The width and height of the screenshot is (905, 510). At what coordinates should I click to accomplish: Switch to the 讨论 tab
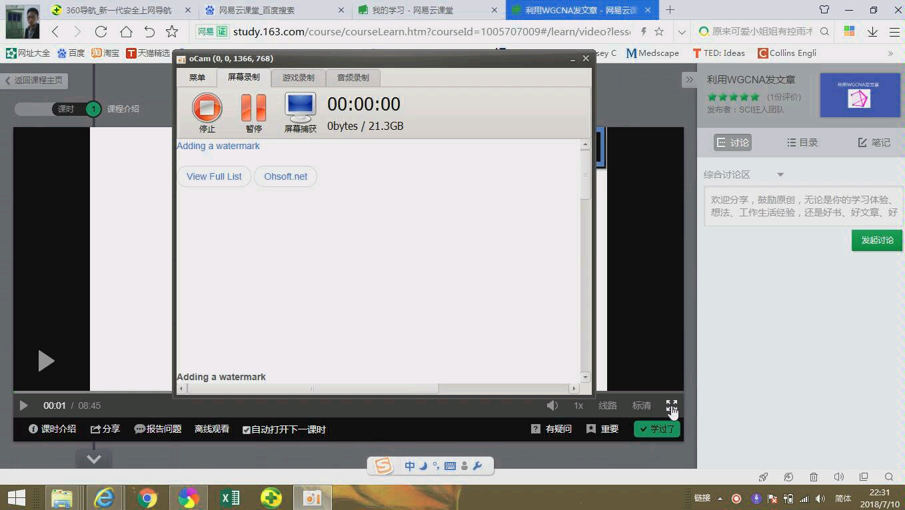pyautogui.click(x=732, y=142)
